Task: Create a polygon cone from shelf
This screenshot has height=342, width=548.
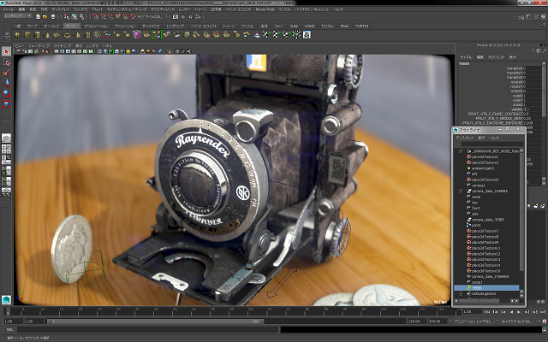Action: click(x=47, y=34)
